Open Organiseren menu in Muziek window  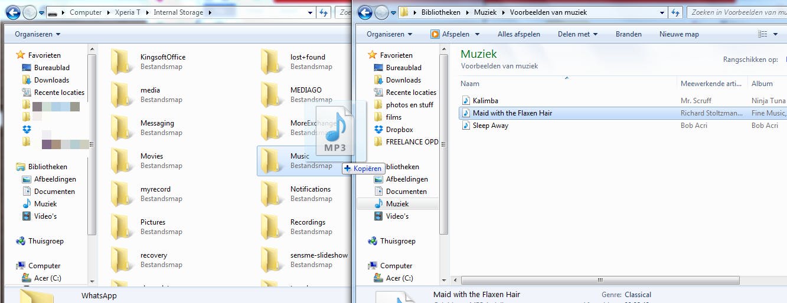point(390,34)
